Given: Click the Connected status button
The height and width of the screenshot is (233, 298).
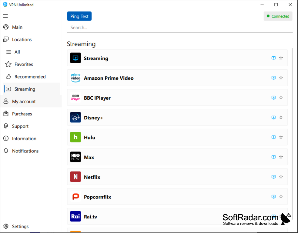Looking at the screenshot, I should (278, 16).
